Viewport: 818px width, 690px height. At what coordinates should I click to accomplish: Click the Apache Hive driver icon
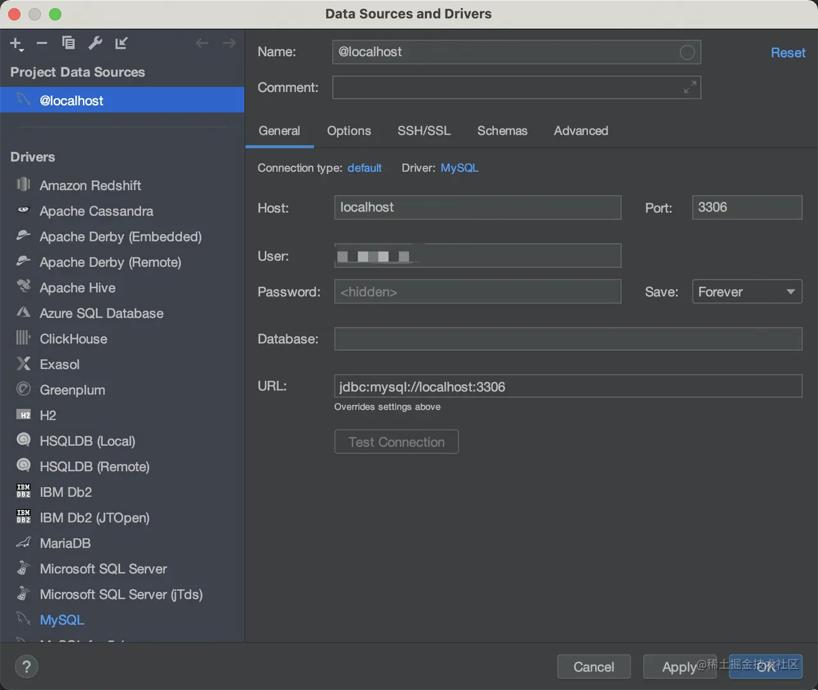click(24, 286)
